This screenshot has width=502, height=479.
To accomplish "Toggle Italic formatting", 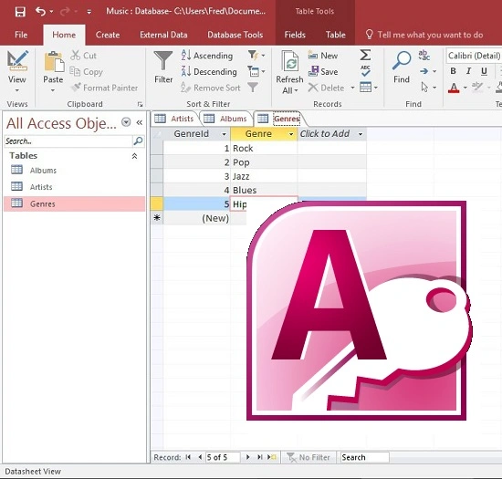I will coord(468,71).
